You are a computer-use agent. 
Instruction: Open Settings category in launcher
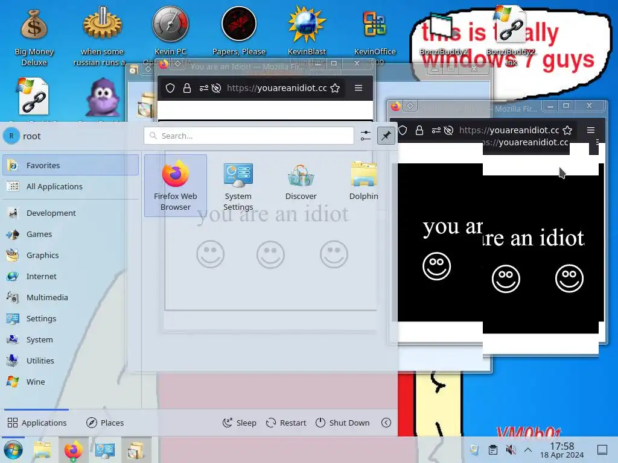[71, 318]
